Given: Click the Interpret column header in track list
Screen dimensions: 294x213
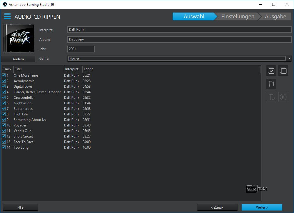Looking at the screenshot, I should point(73,69).
